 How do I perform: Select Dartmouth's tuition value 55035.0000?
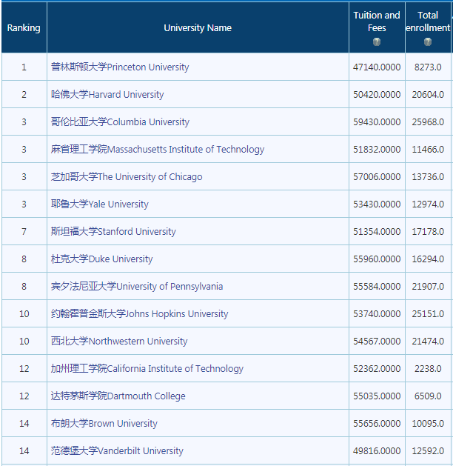click(377, 396)
